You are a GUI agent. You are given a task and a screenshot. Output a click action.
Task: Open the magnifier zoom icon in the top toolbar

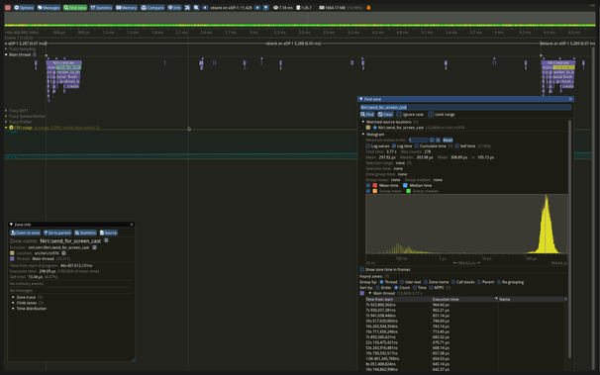(x=196, y=7)
